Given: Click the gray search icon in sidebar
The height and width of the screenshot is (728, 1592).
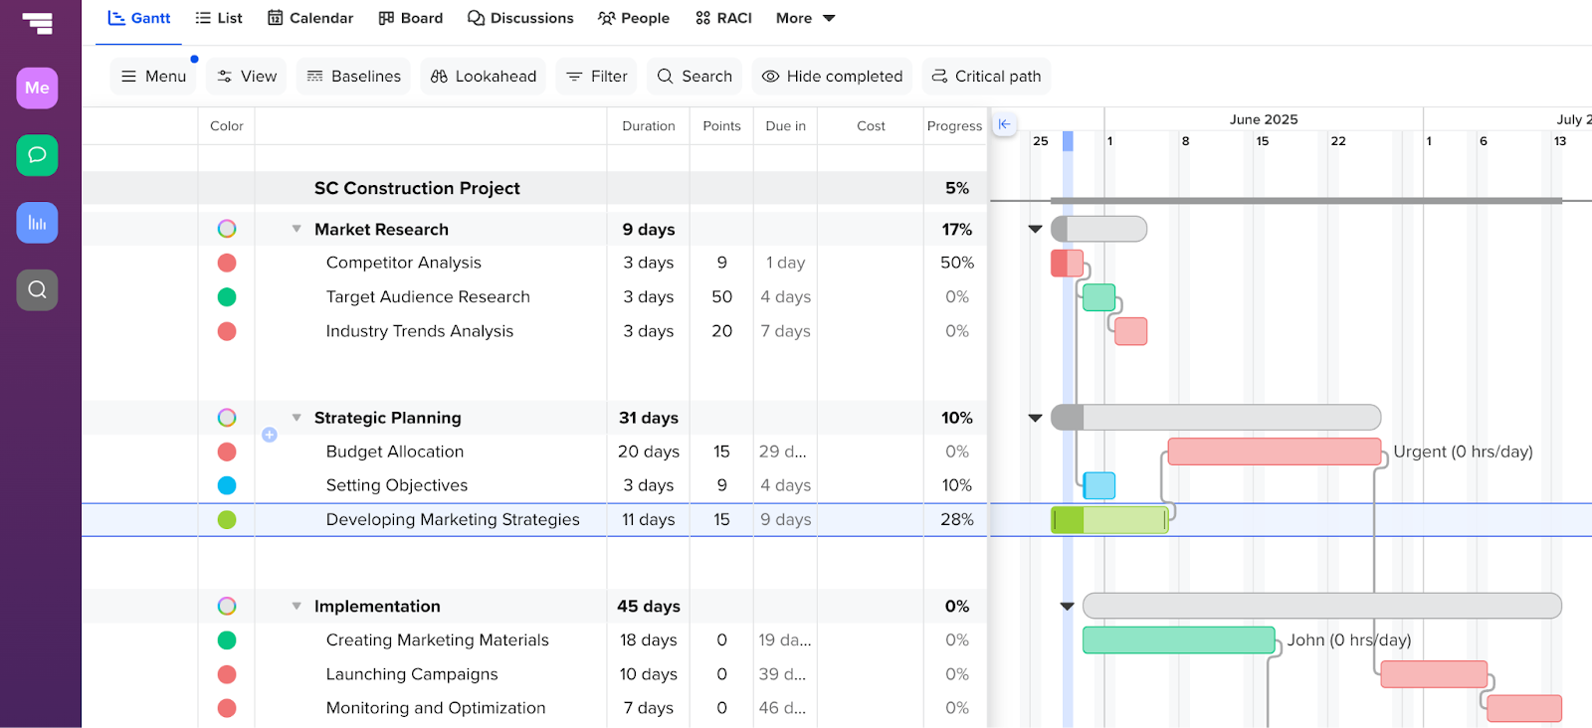Looking at the screenshot, I should click(37, 289).
